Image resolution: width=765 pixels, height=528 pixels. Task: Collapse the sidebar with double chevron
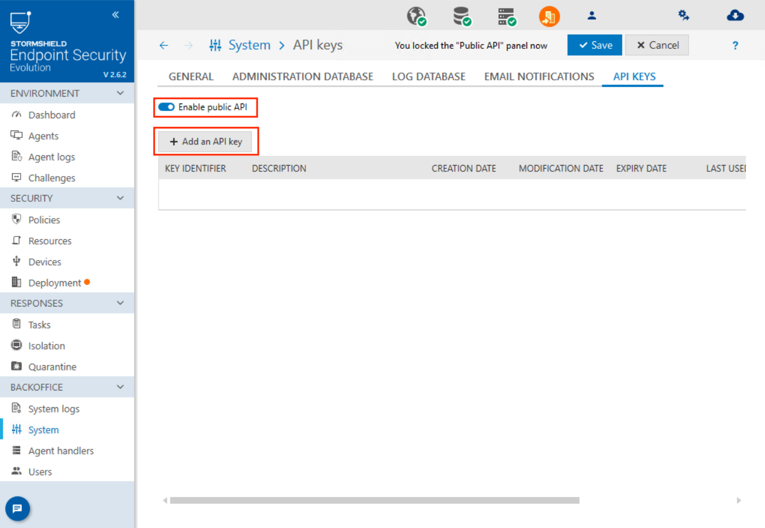[x=116, y=14]
